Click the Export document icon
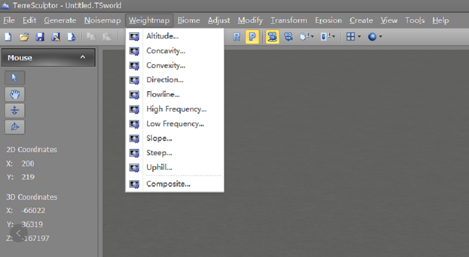469x257 pixels. point(71,37)
